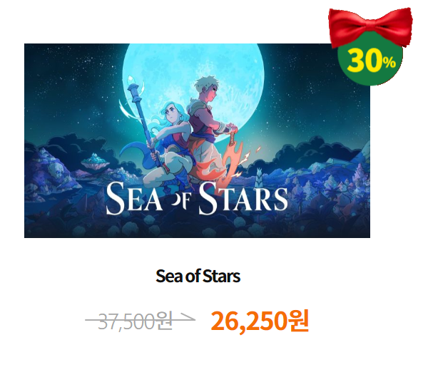This screenshot has height=387, width=428.
Task: Open the Sea of Stars title link
Action: (x=198, y=276)
